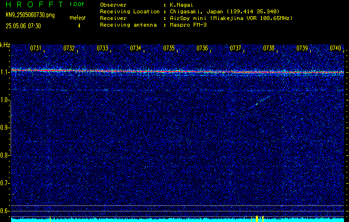Click the kHz axis unit label
Image resolution: width=349 pixels, height=222 pixels.
[5, 45]
